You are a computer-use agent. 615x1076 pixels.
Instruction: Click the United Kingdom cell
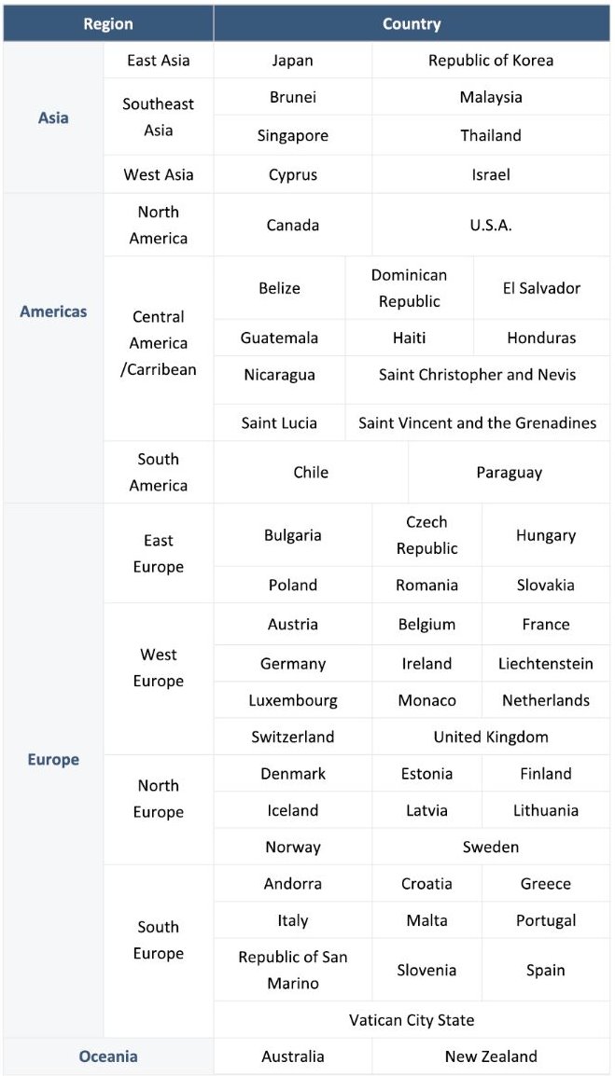pyautogui.click(x=491, y=737)
